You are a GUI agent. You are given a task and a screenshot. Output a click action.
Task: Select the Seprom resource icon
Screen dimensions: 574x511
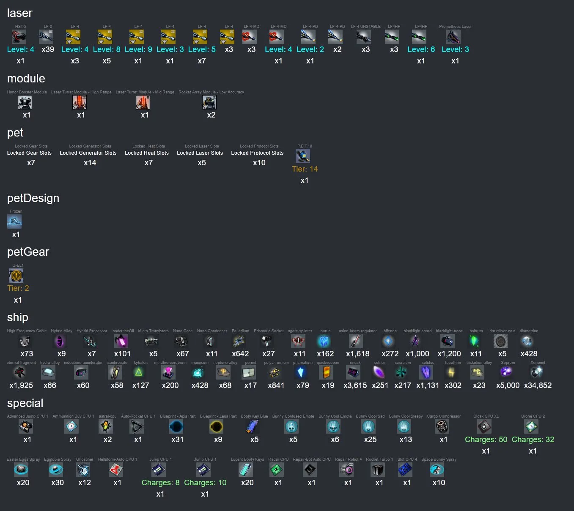pos(506,372)
